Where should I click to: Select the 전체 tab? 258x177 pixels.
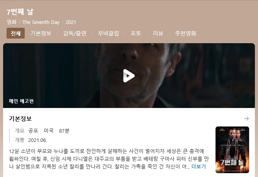click(15, 33)
